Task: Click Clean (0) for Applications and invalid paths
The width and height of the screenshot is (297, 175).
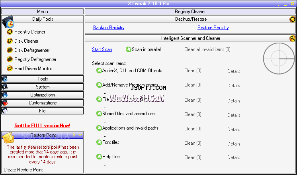Action: click(193, 129)
